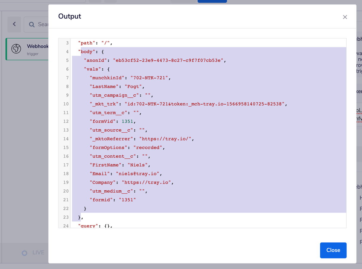
Task: Click the blue Close button
Action: click(x=333, y=250)
